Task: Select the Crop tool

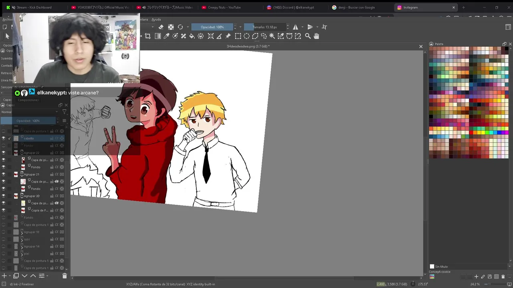Action: pos(147,36)
